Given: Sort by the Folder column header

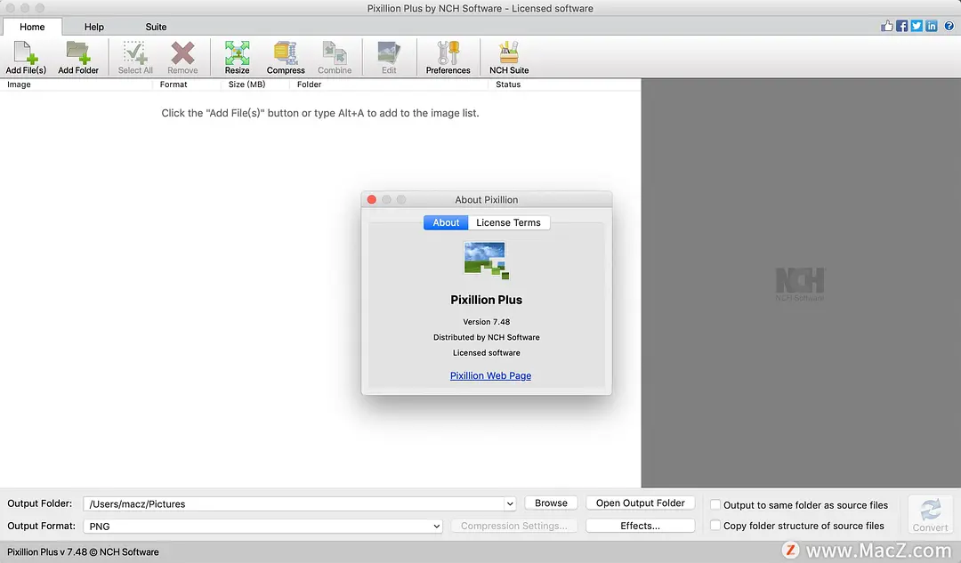Looking at the screenshot, I should (x=389, y=84).
